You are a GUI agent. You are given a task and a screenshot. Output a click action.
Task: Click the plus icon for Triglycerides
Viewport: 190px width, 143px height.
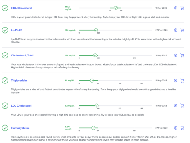coord(175,81)
